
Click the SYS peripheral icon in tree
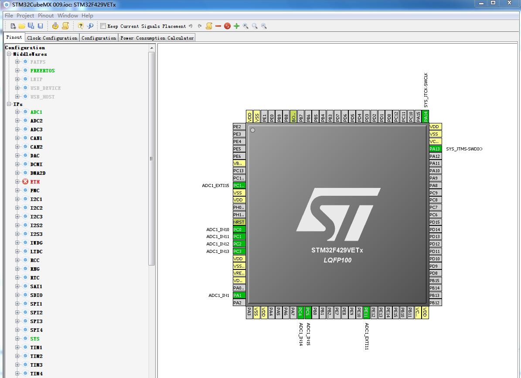(x=25, y=338)
